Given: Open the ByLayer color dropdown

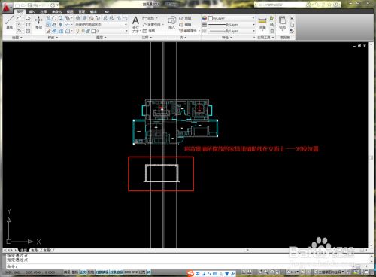Looking at the screenshot, I should point(231,18).
